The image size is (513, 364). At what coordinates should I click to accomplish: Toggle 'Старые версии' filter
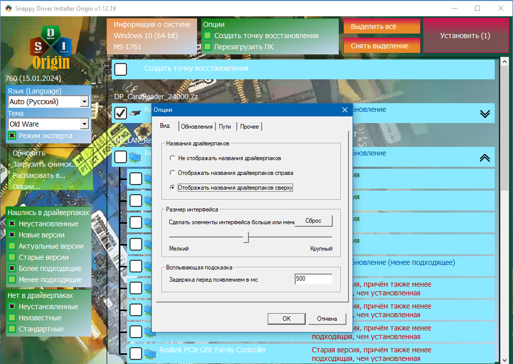click(x=12, y=257)
